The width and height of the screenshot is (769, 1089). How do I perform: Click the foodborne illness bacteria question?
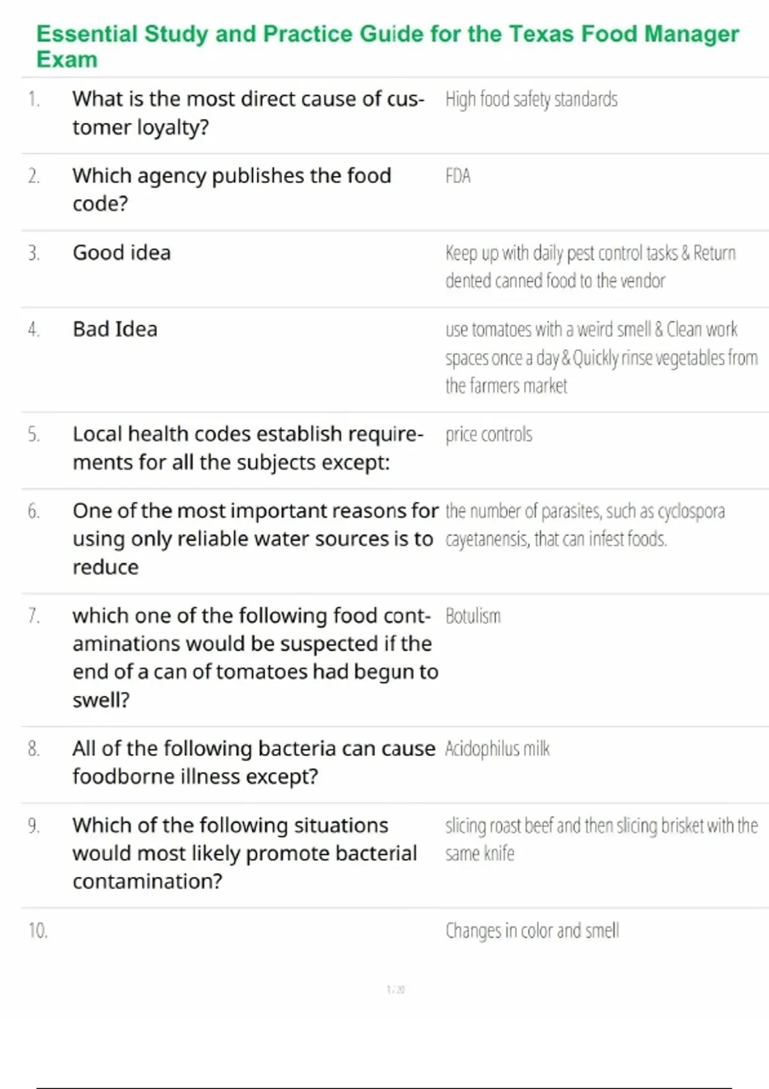253,762
